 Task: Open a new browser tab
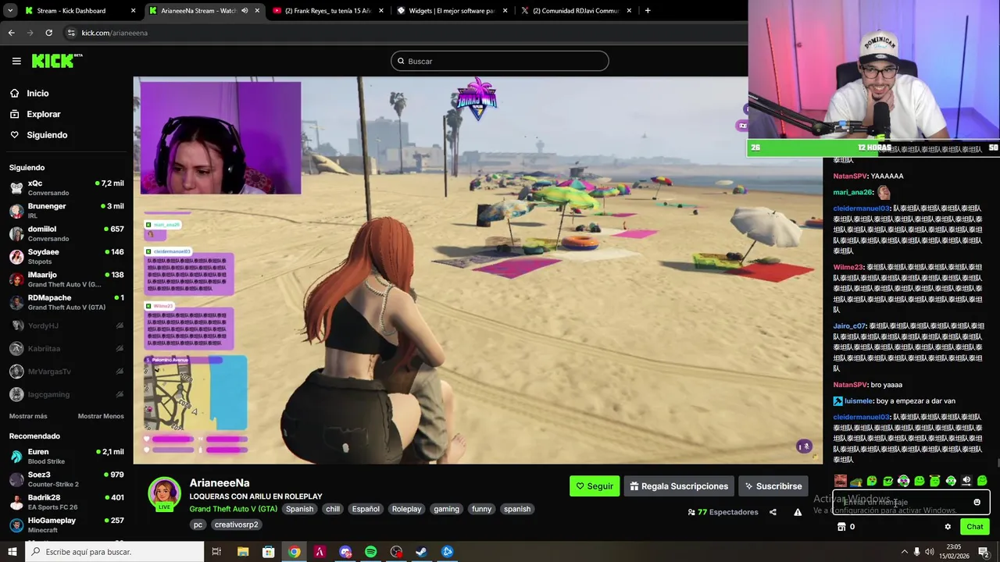point(648,11)
